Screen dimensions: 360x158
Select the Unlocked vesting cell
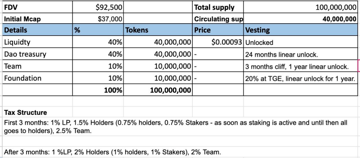click(301, 42)
